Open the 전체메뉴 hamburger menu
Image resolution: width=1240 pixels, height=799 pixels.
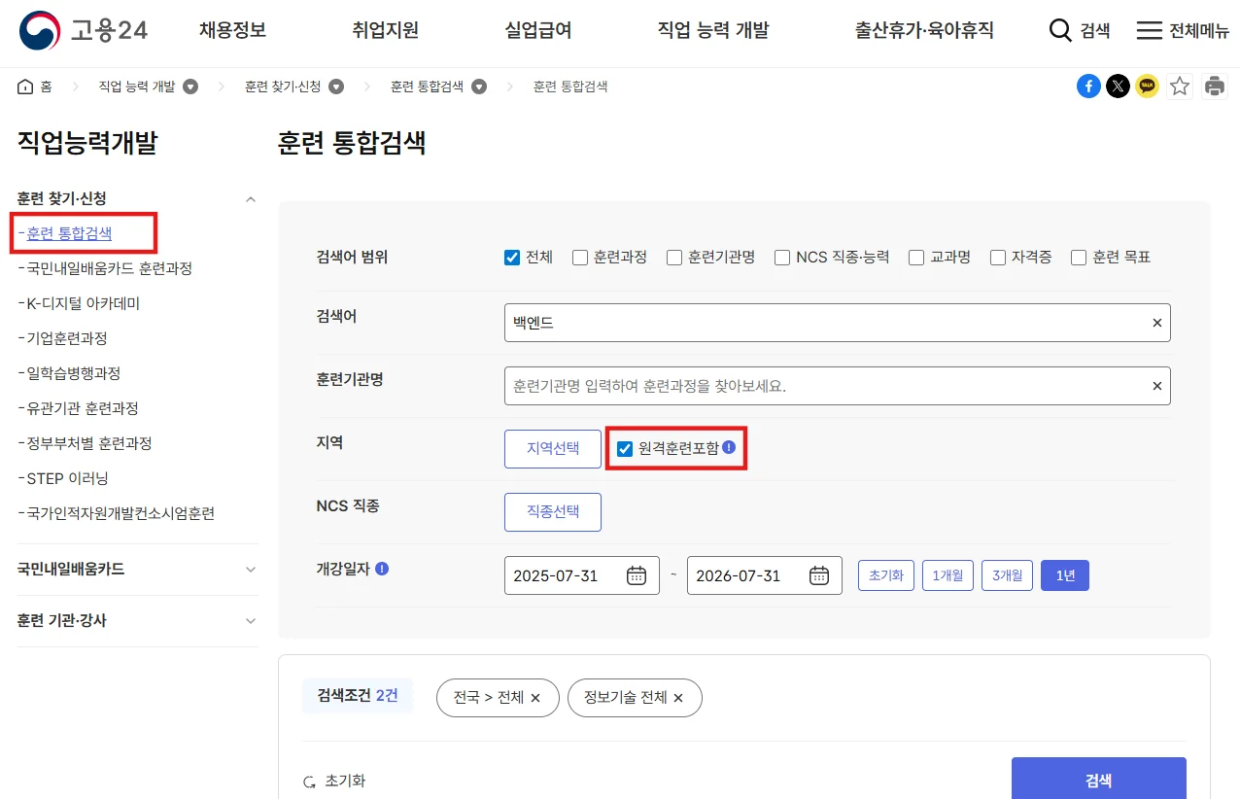(1150, 30)
